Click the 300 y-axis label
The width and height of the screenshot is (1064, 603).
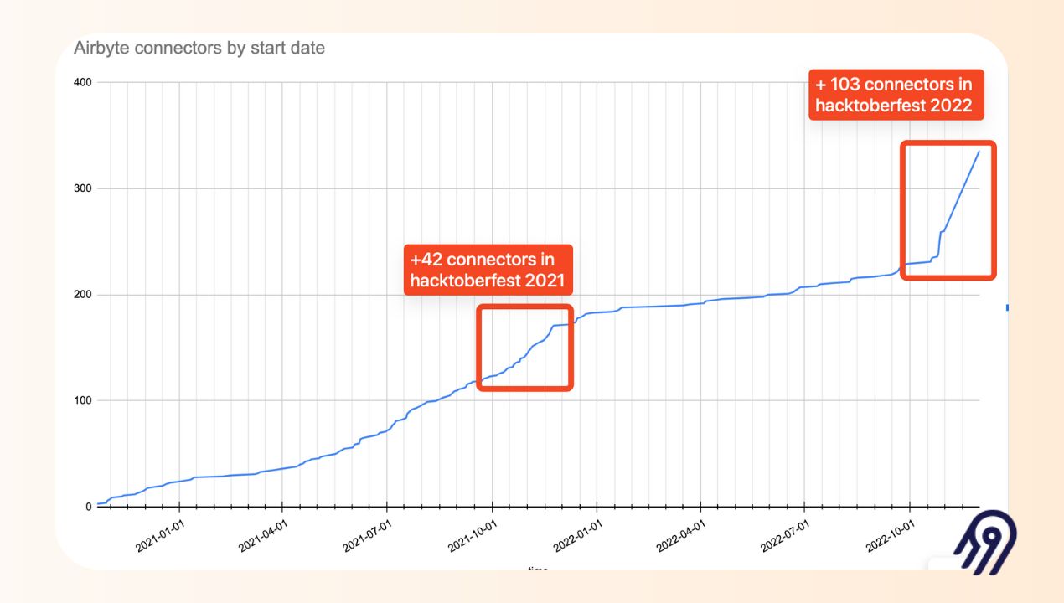point(82,188)
